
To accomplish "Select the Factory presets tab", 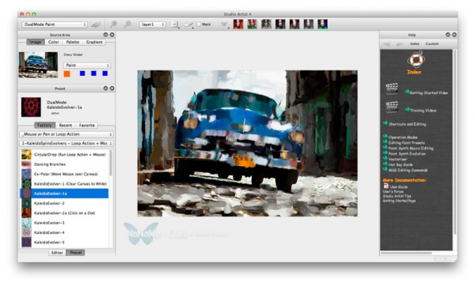I will [44, 125].
